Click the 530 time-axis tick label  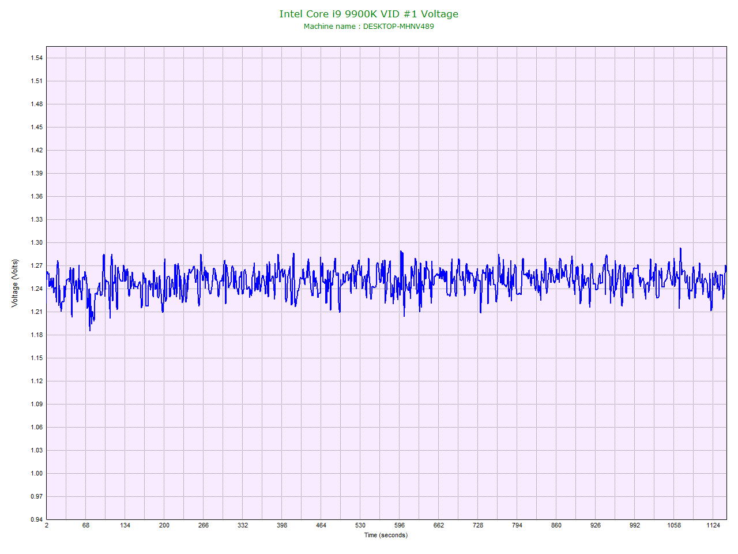pos(360,525)
